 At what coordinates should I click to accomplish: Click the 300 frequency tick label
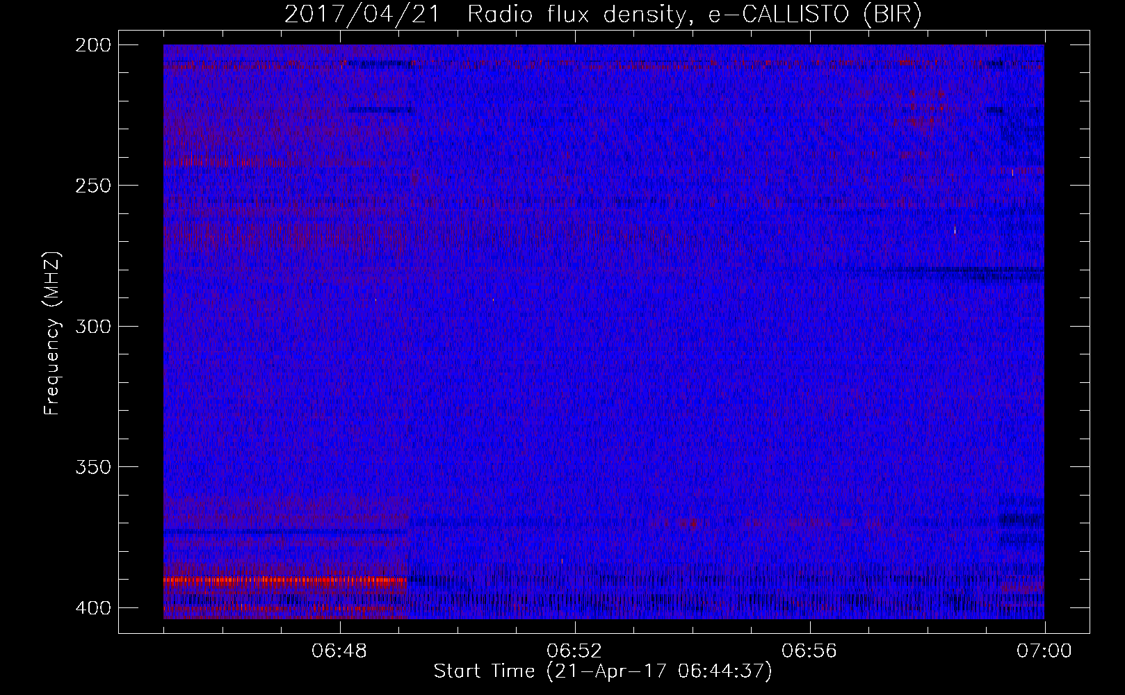[93, 327]
